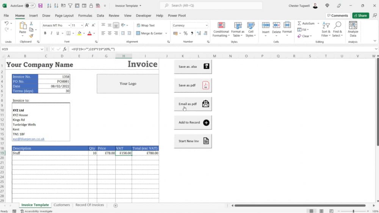
Task: Click the Delete cells icon
Action: click(276, 26)
